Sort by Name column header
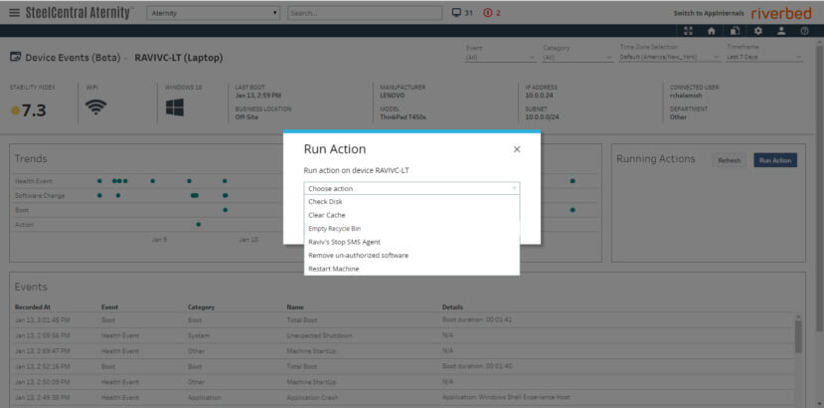This screenshot has height=408, width=824. tap(295, 306)
